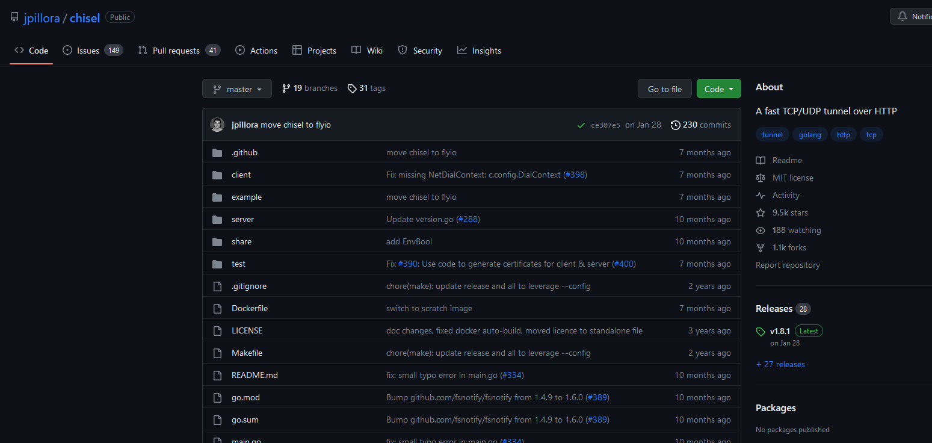
Task: Click the Report repository link
Action: pos(788,265)
